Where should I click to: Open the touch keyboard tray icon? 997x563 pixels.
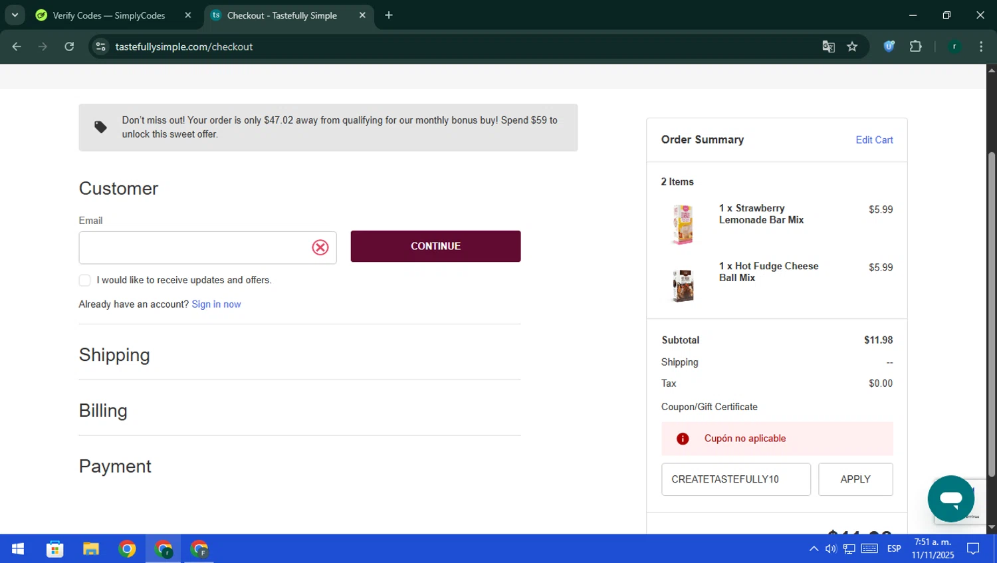coord(869,549)
